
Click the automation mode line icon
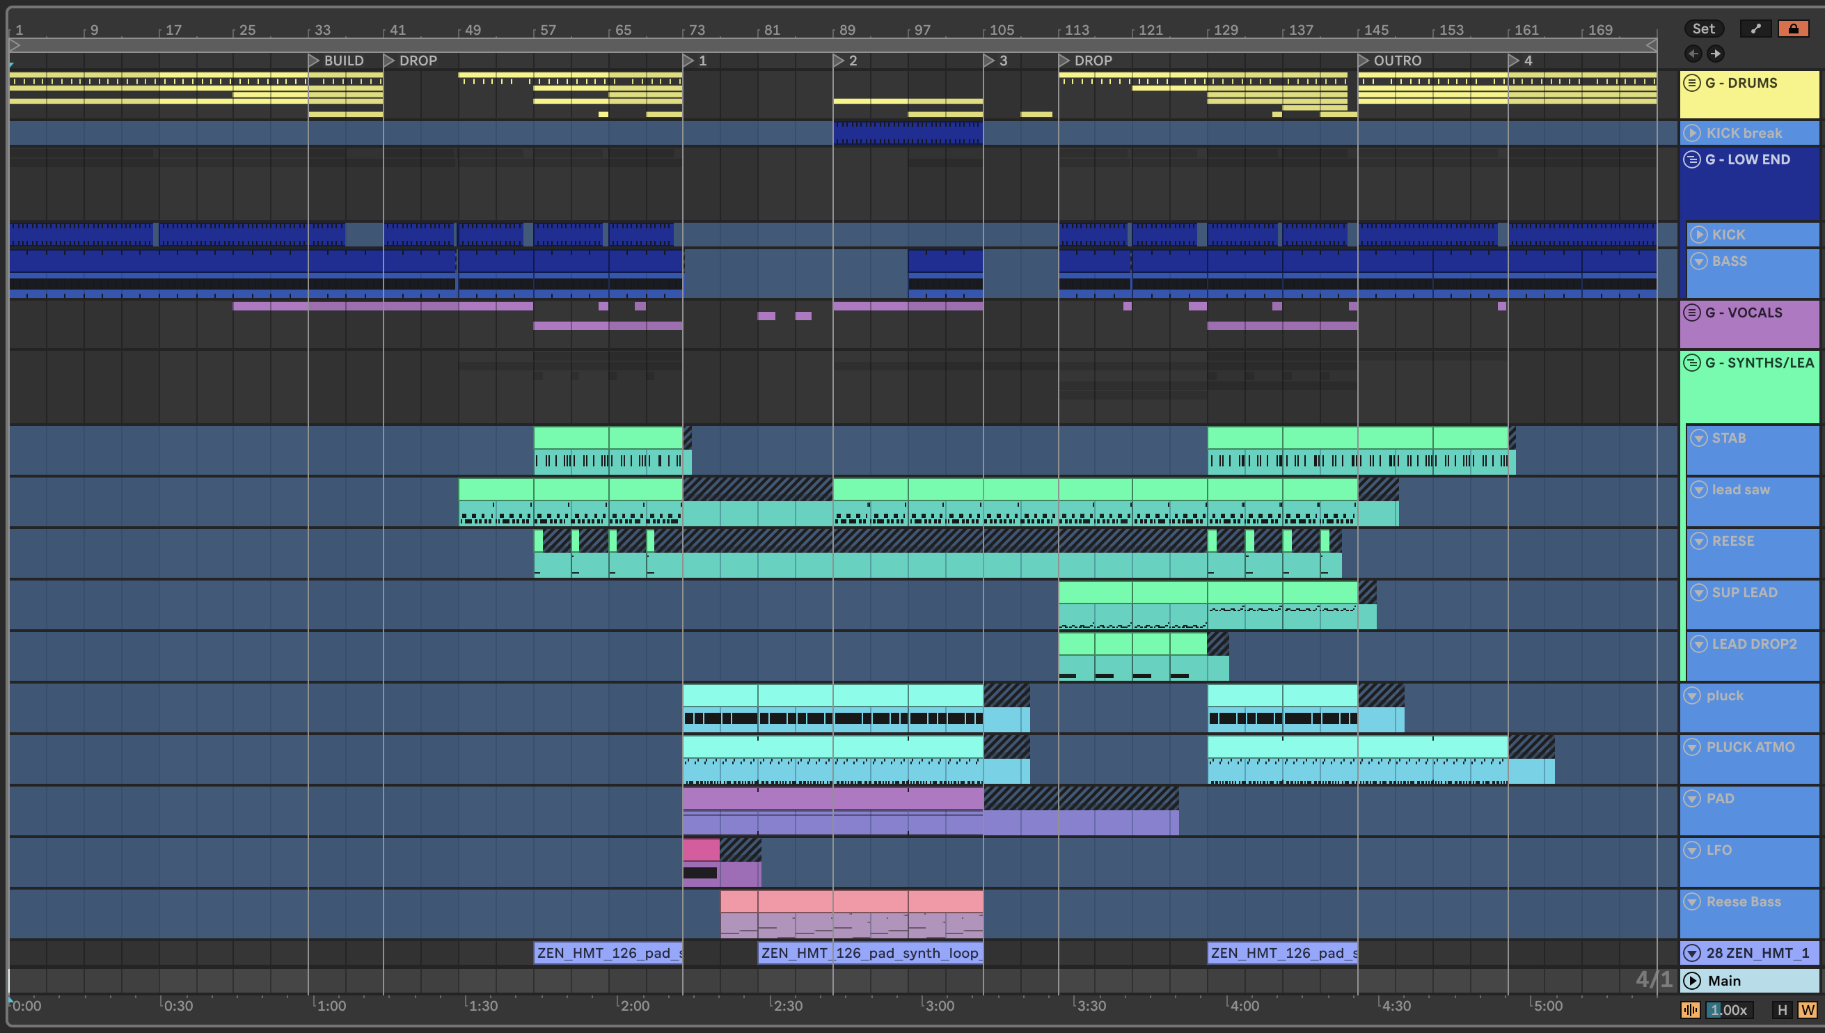coord(1755,29)
